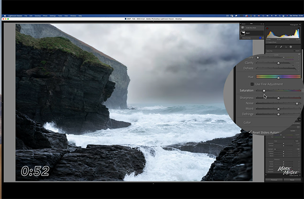Open the Develop menu
This screenshot has height=199, width=304.
[37, 16]
